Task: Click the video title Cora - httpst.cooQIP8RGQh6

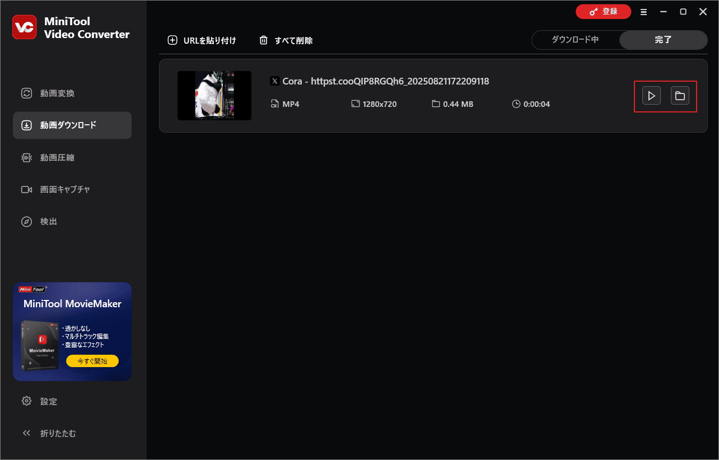Action: click(386, 81)
